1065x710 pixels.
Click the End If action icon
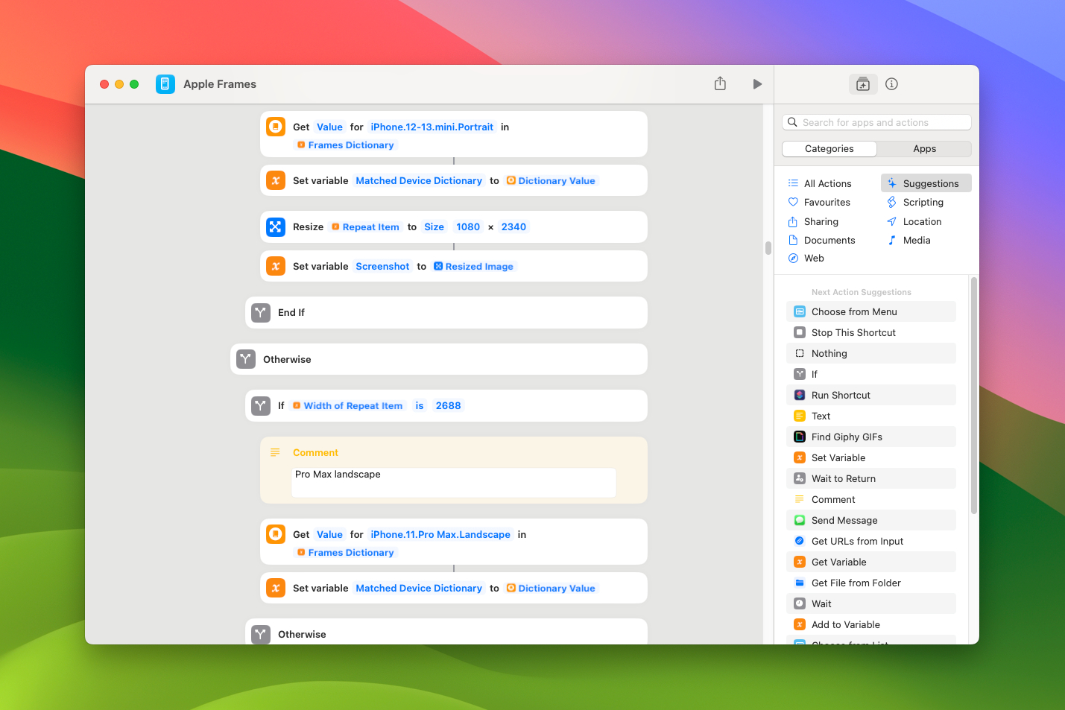[261, 313]
